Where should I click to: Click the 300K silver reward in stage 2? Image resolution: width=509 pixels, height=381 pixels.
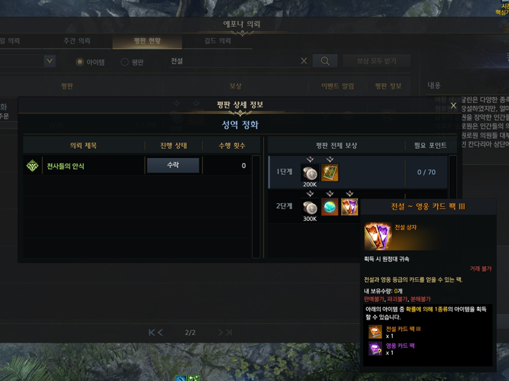(310, 207)
